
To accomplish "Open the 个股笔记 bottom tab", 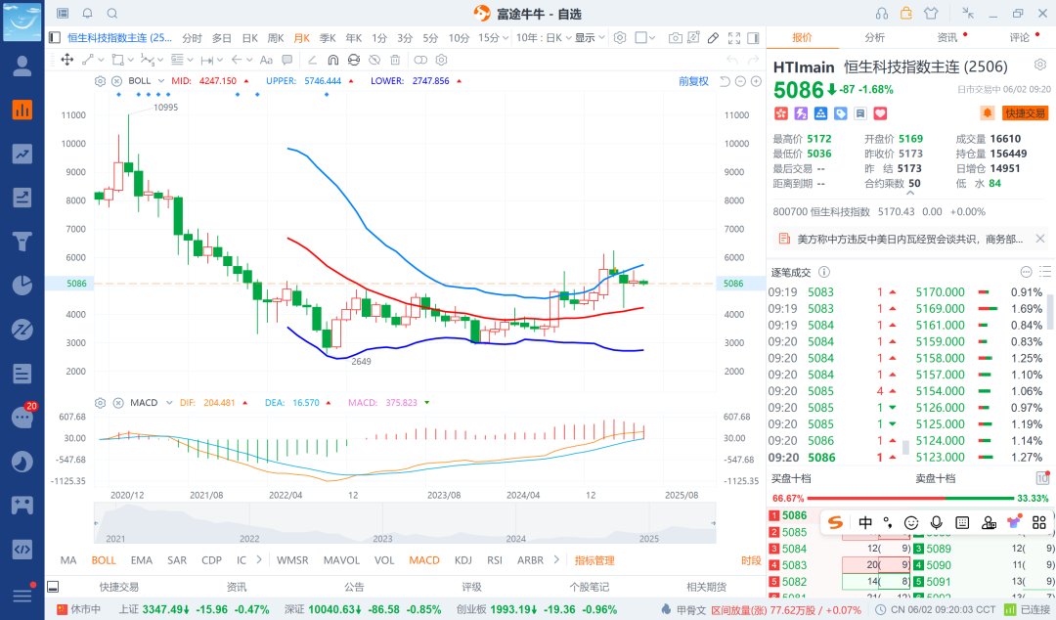I will pyautogui.click(x=590, y=587).
